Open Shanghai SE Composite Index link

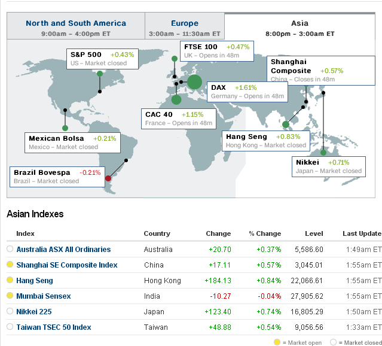(67, 265)
